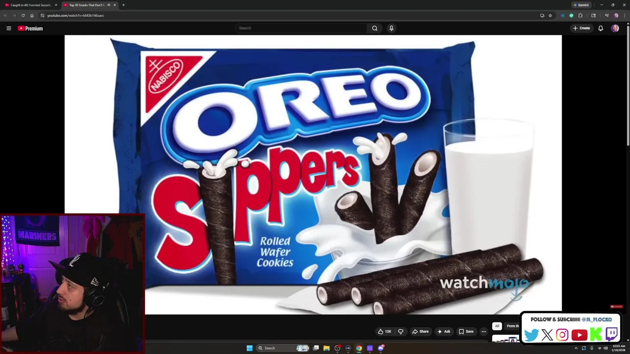Focus the YouTube search box
The width and height of the screenshot is (630, 354).
point(301,28)
